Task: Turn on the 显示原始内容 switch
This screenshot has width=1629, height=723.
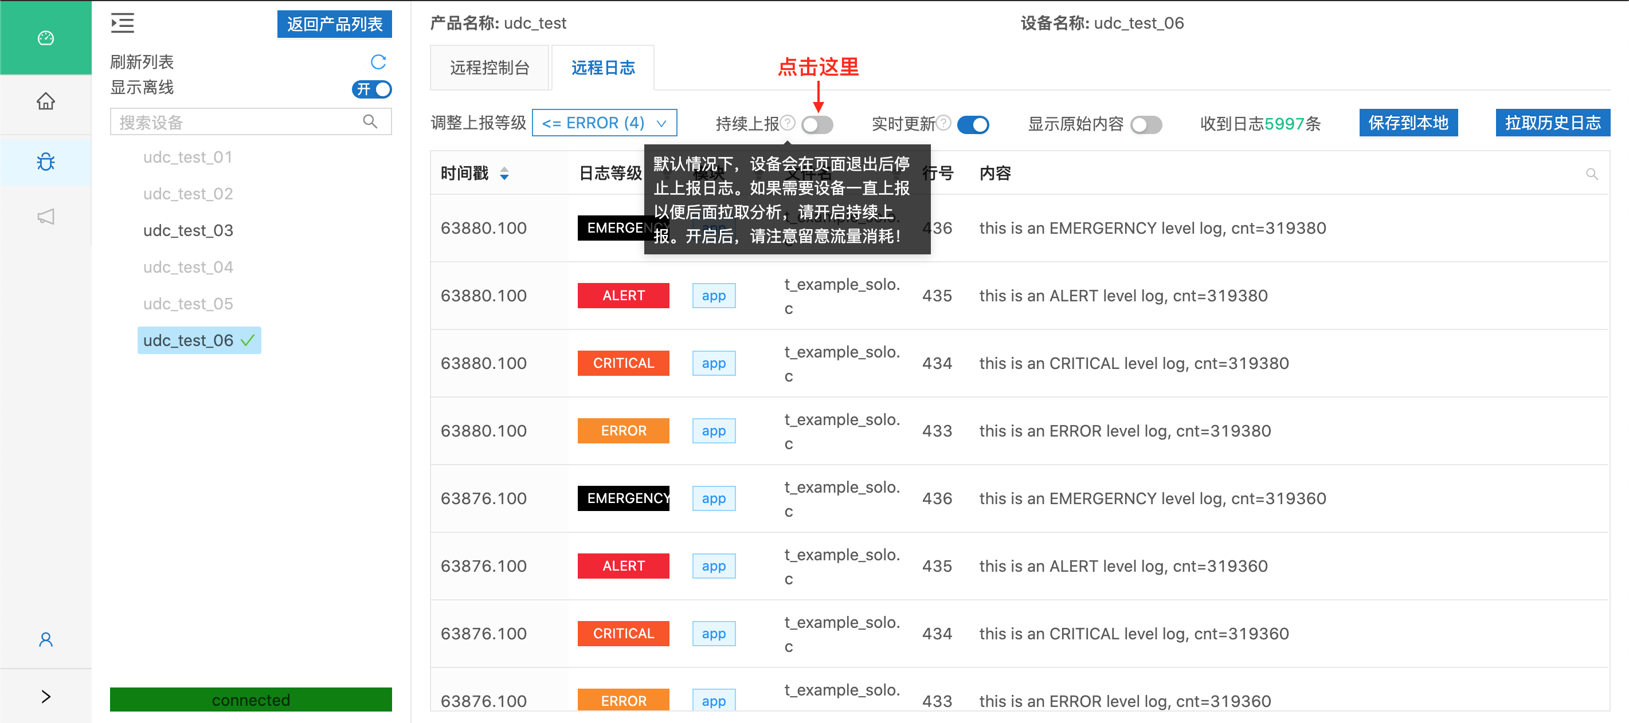Action: pos(1146,124)
